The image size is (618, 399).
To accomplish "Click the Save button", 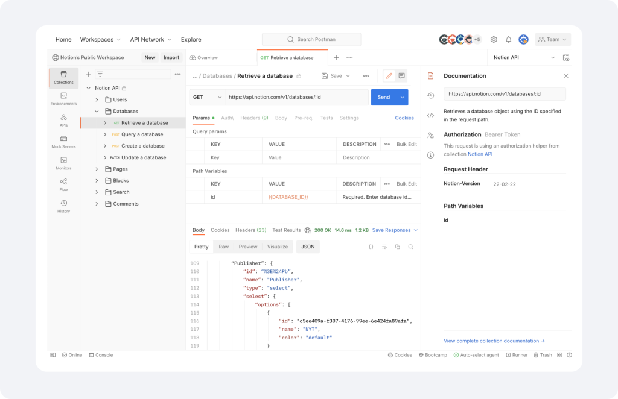I will pos(332,75).
